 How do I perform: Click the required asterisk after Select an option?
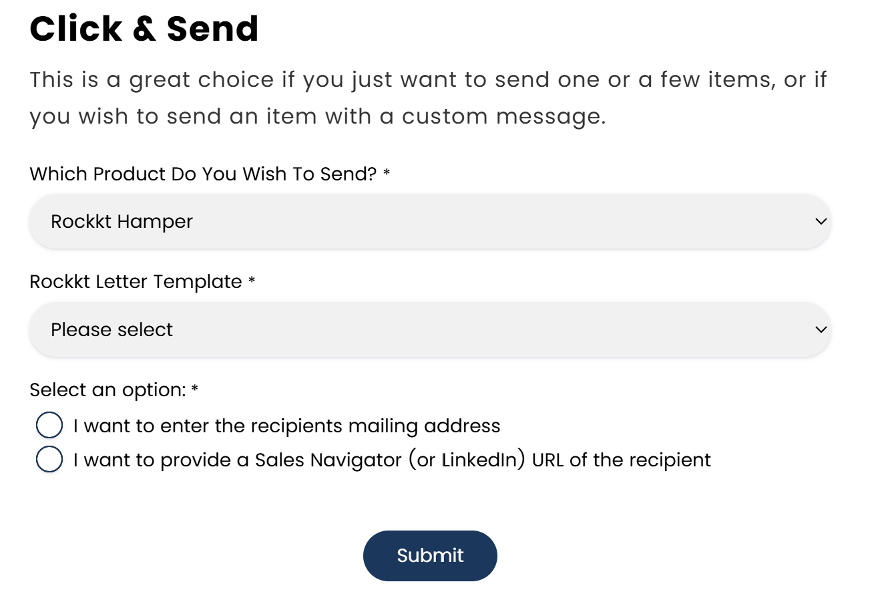pos(195,390)
